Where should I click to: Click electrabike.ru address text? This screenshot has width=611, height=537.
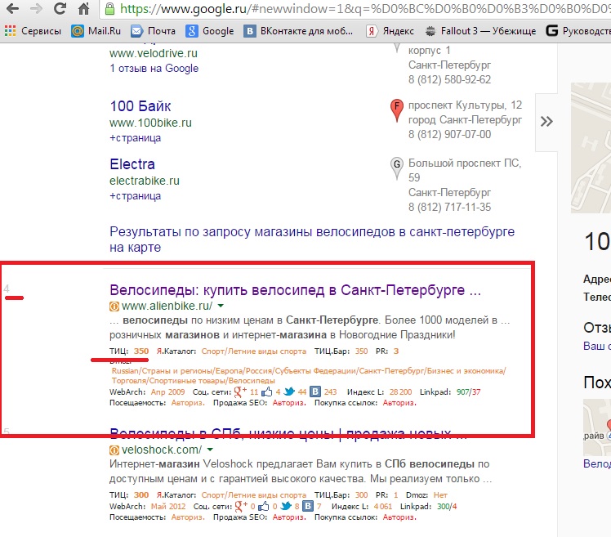coord(145,181)
